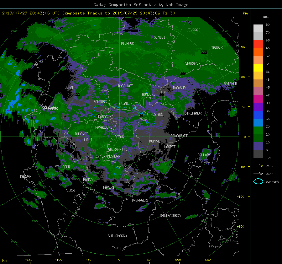Click the BAGALKOT city label
The image size is (282, 264).
125,86
